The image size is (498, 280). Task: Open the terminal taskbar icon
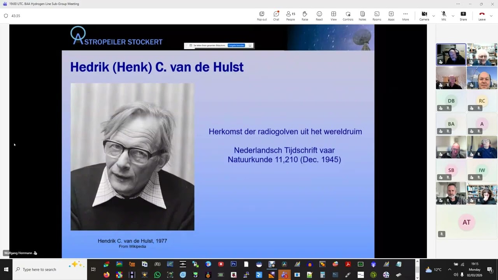tap(335, 275)
